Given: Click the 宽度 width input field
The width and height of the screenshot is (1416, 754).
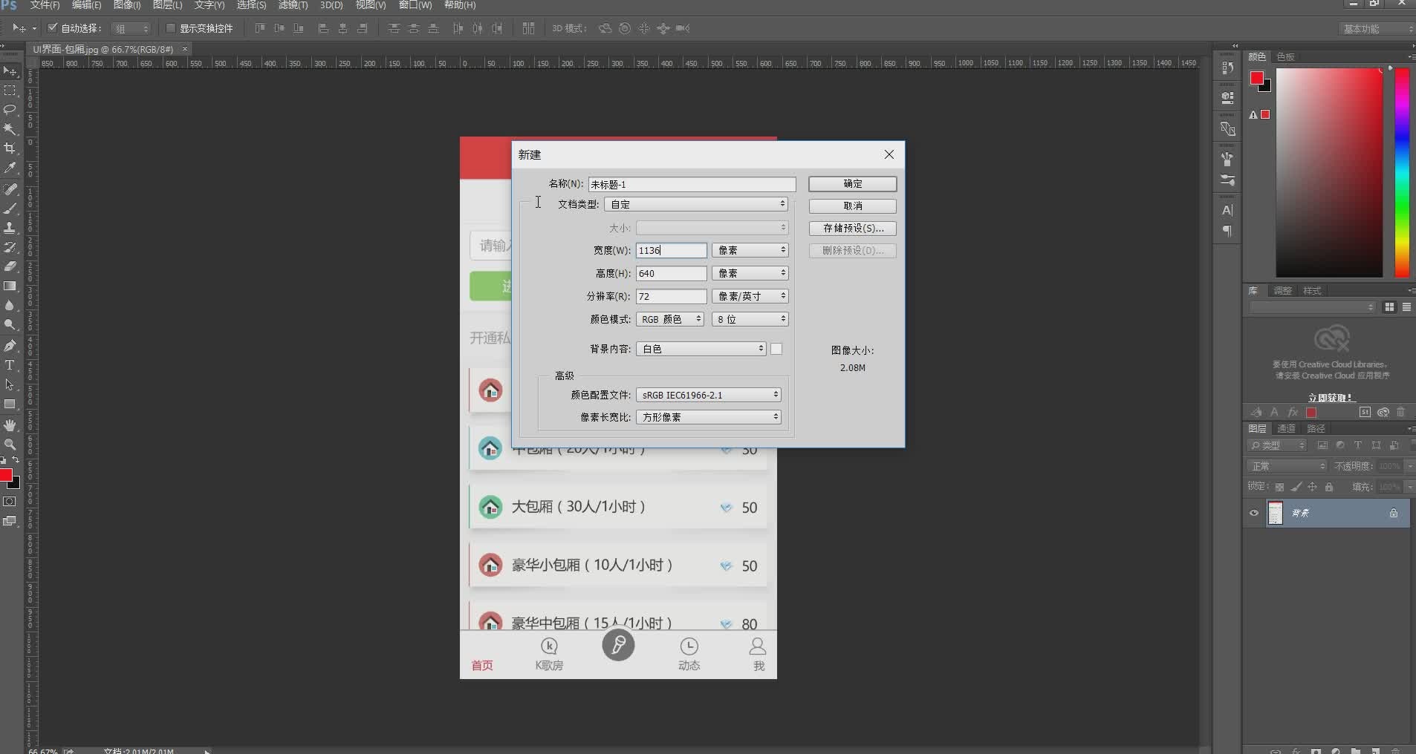Looking at the screenshot, I should [x=671, y=250].
